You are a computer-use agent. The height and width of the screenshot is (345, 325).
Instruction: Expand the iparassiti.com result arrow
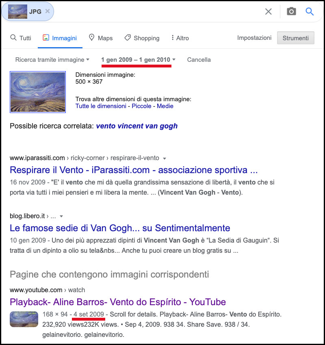(164, 158)
